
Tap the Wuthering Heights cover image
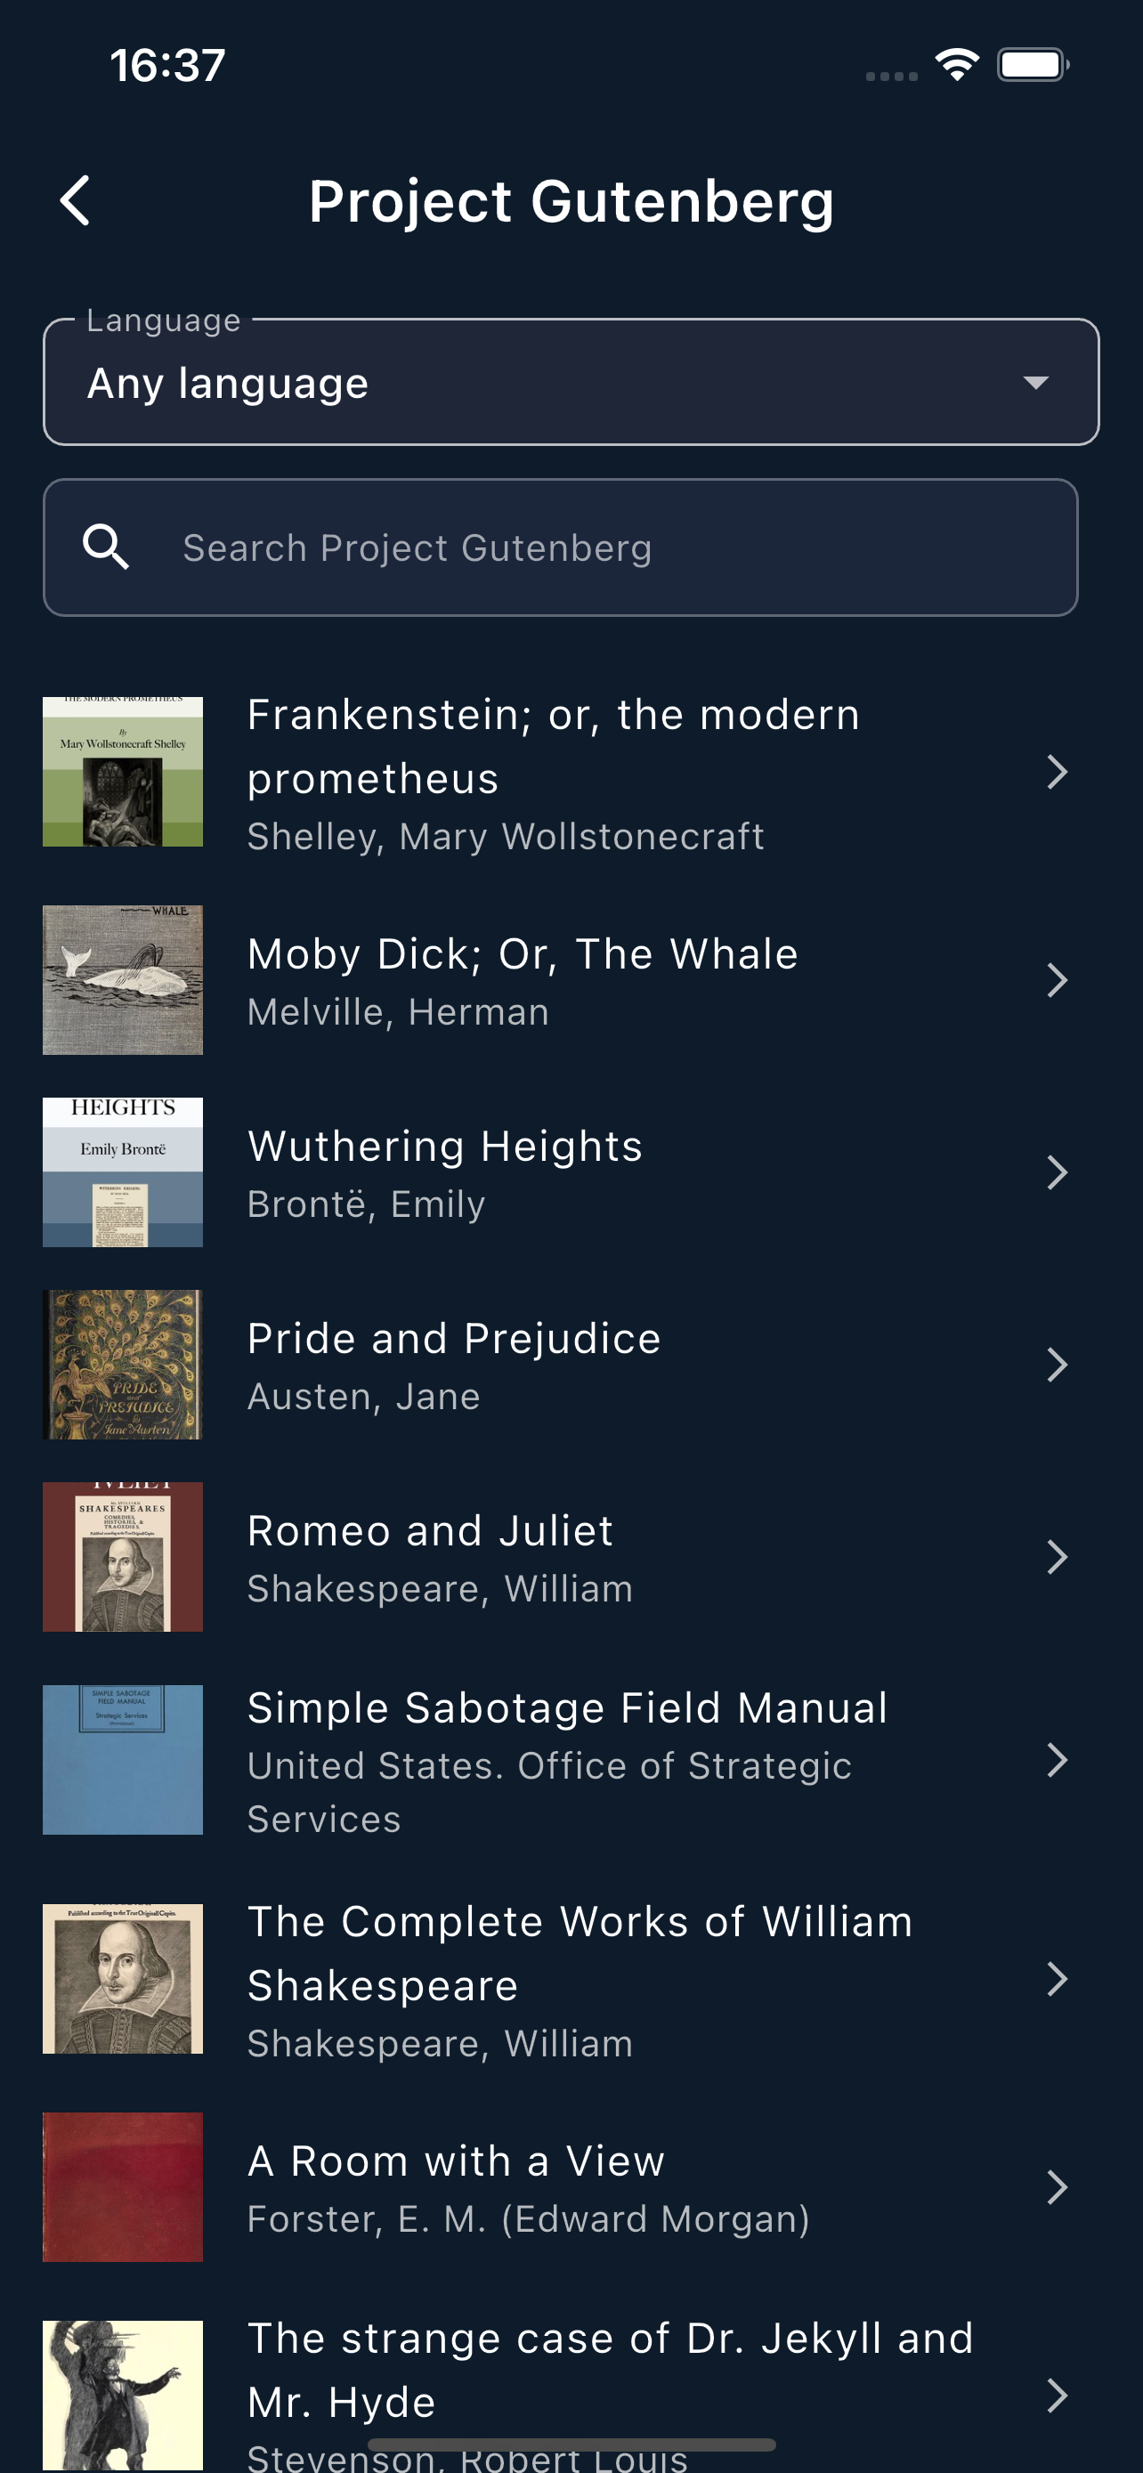[123, 1172]
